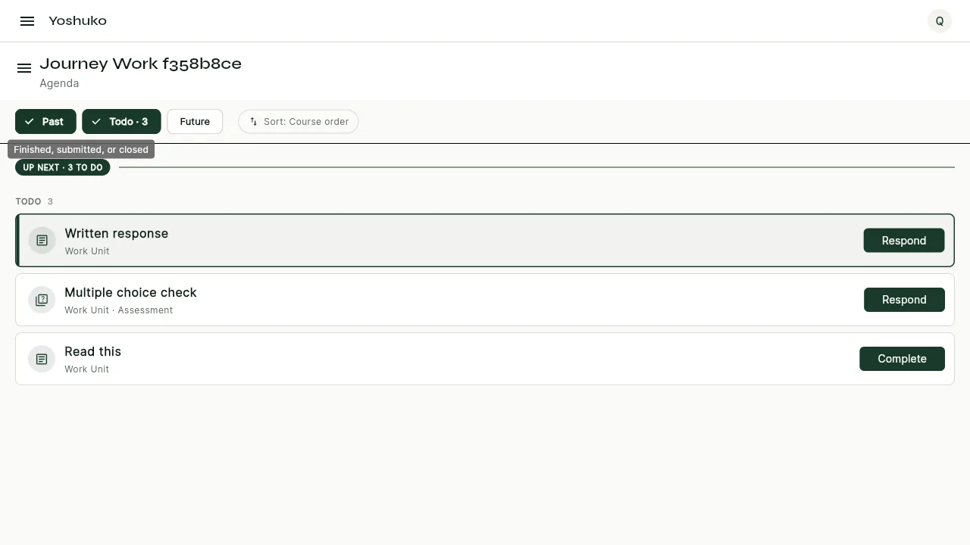The width and height of the screenshot is (970, 545).
Task: Open the Q user avatar menu
Action: coord(940,21)
